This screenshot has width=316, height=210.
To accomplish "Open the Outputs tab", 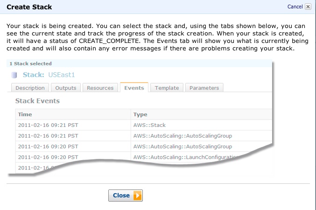I will tap(66, 88).
